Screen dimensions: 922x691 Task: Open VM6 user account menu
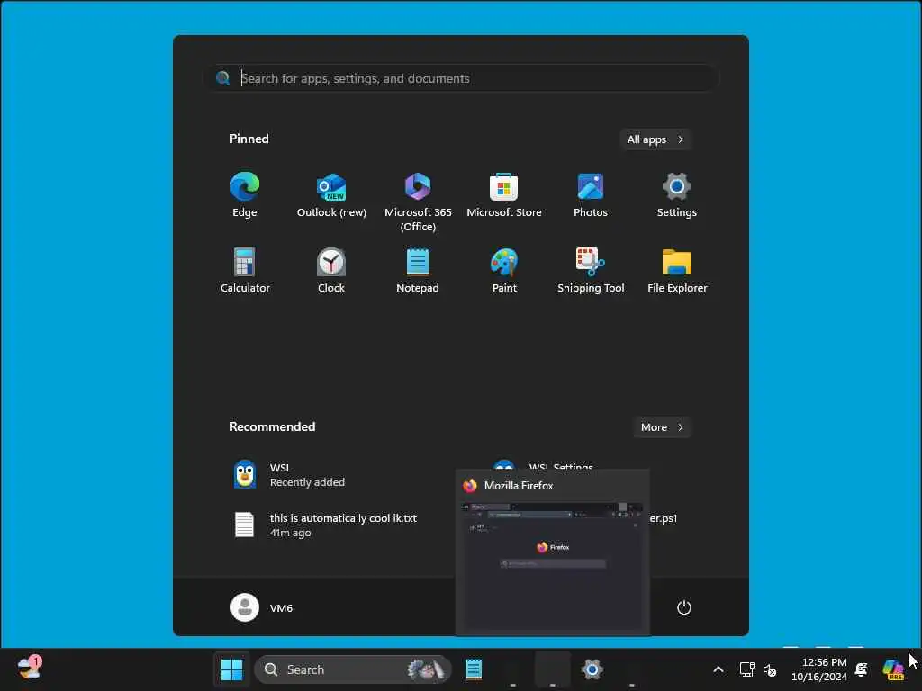(x=262, y=607)
